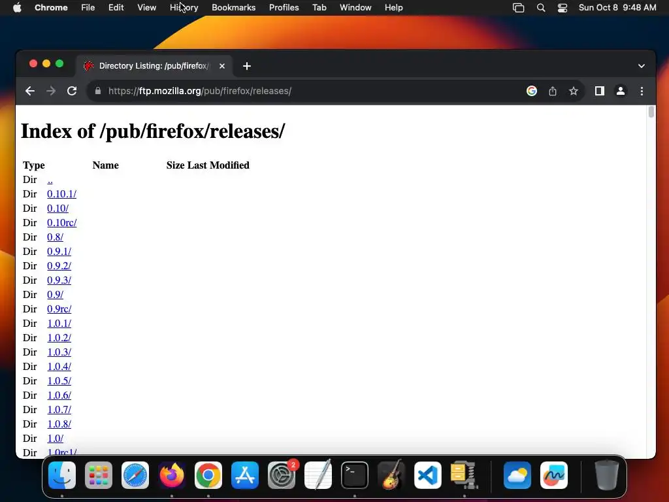This screenshot has width=669, height=502.
Task: Go to the parent directory '..' link
Action: (50, 180)
